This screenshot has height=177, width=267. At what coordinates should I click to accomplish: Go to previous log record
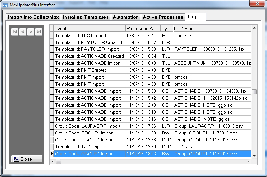(x=23, y=32)
